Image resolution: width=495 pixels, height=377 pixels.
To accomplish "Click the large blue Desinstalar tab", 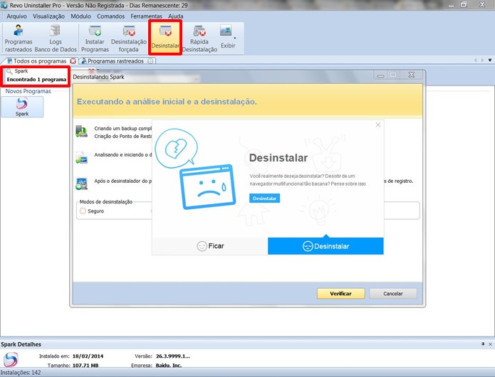I will 325,246.
